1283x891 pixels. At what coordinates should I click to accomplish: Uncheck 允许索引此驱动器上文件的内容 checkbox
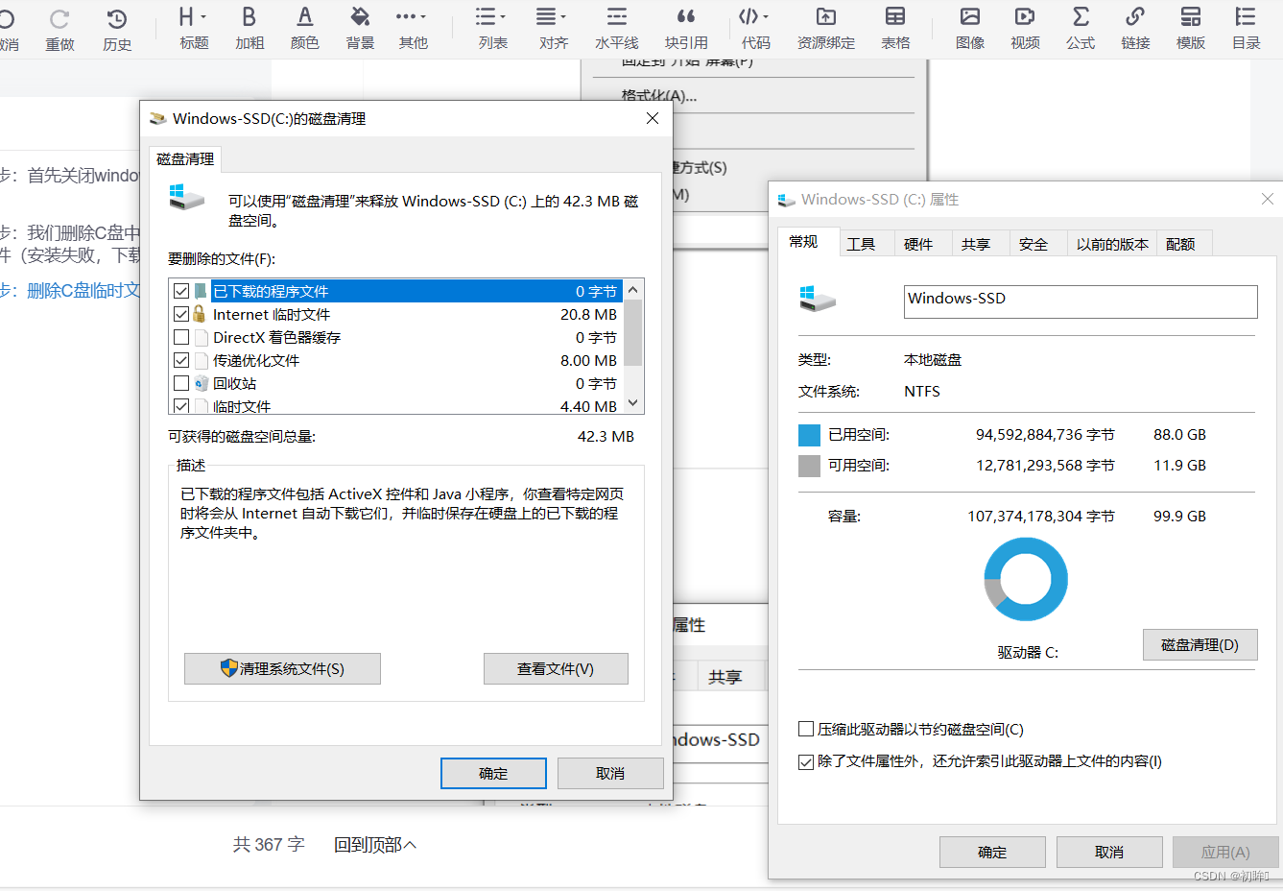click(806, 761)
